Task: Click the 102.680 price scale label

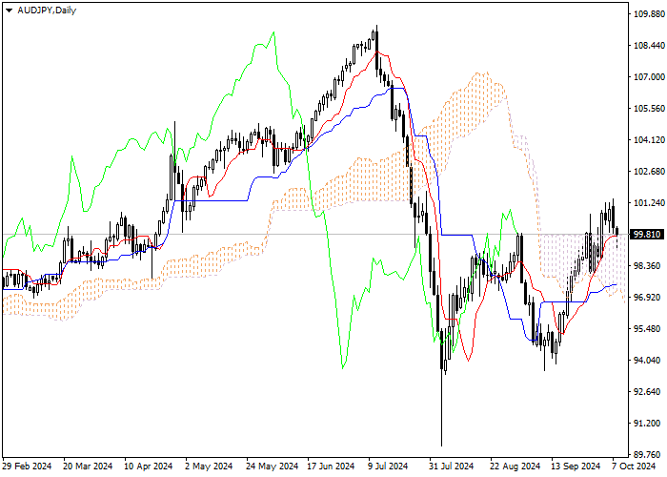Action: [x=649, y=172]
